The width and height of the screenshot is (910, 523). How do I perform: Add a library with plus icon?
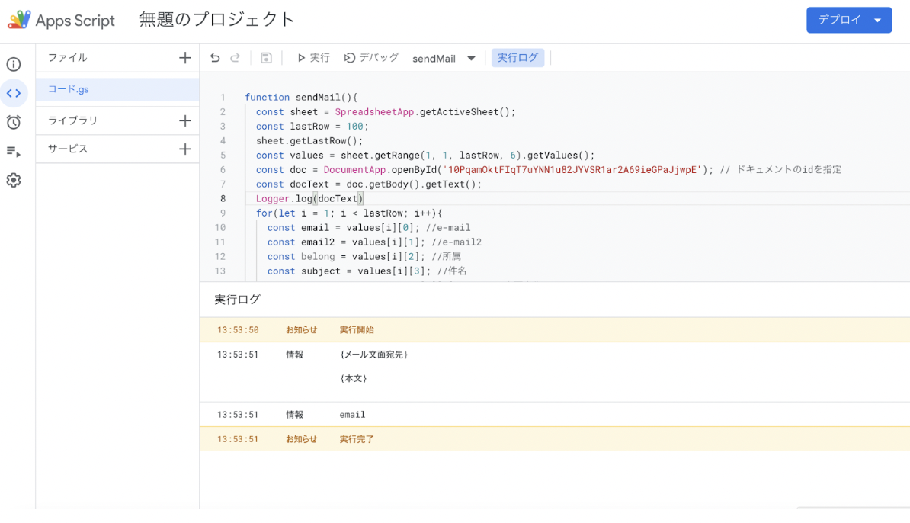point(184,120)
